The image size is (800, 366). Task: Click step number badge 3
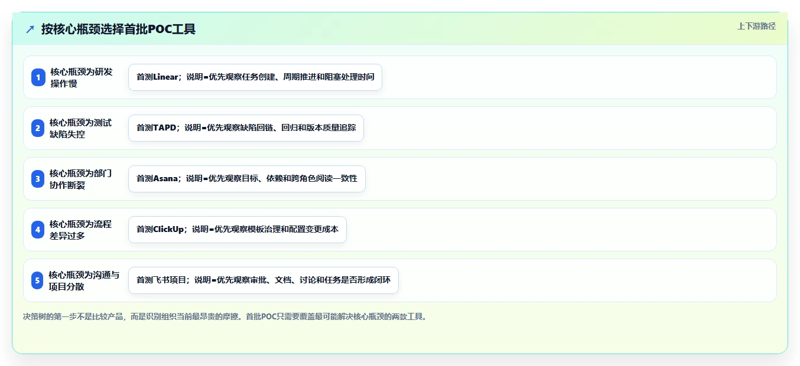(x=38, y=179)
